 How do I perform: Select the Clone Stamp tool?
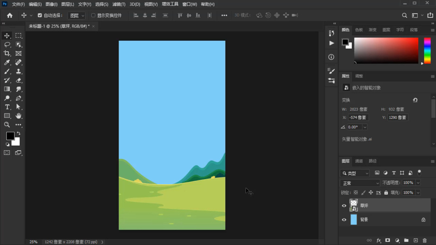19,71
